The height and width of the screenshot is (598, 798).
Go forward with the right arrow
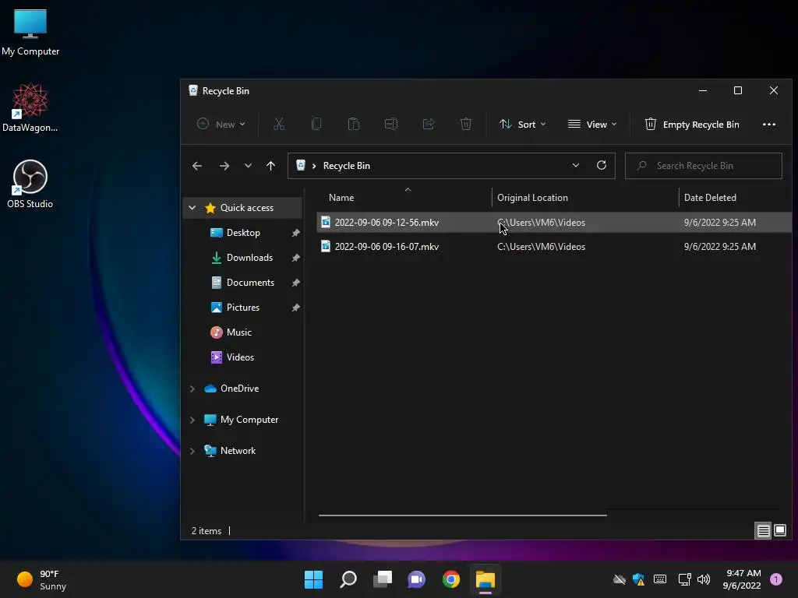(x=224, y=166)
